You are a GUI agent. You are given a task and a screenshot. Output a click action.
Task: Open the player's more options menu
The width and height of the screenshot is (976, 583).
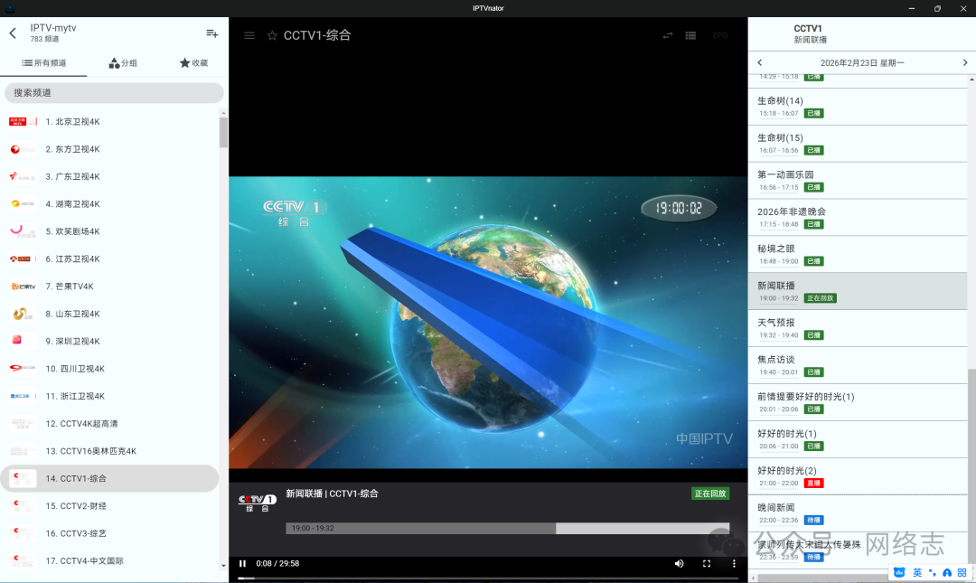click(734, 564)
